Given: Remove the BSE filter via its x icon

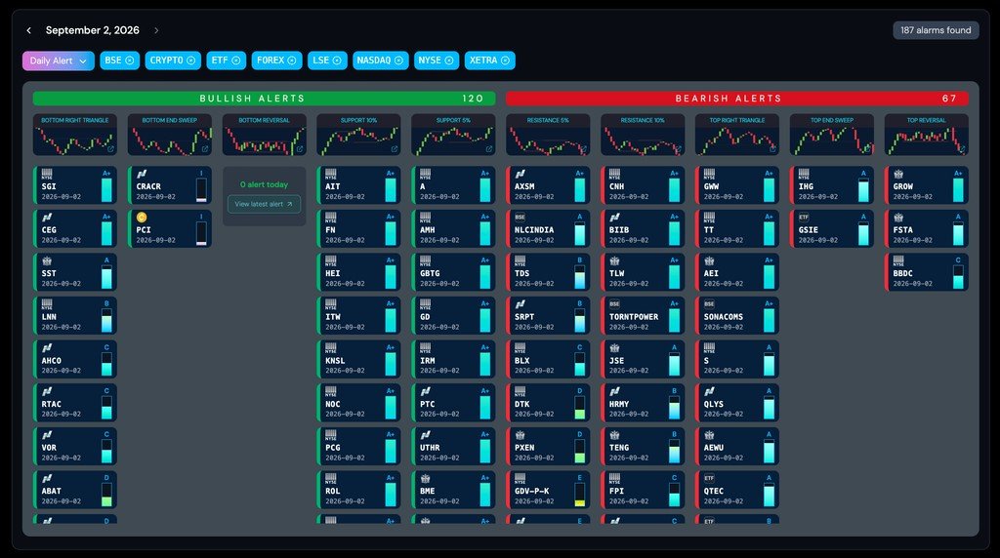Looking at the screenshot, I should click(130, 60).
